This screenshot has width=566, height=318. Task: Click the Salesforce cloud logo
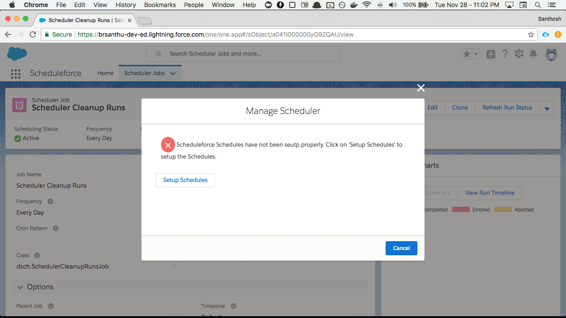point(17,53)
